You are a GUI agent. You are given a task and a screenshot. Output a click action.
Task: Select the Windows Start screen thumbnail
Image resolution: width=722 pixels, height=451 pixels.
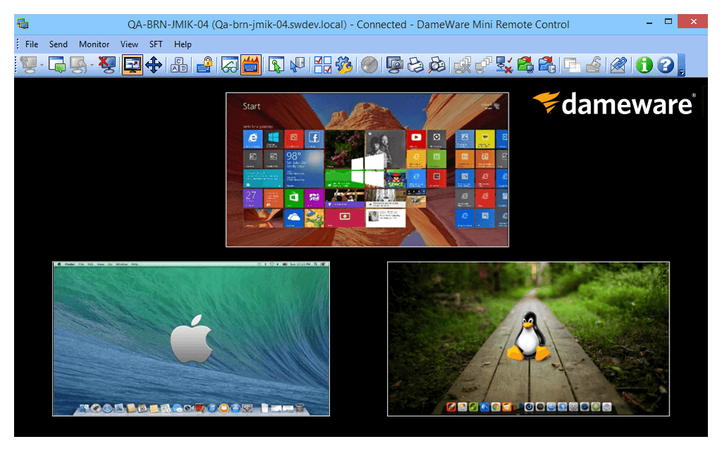(x=367, y=170)
